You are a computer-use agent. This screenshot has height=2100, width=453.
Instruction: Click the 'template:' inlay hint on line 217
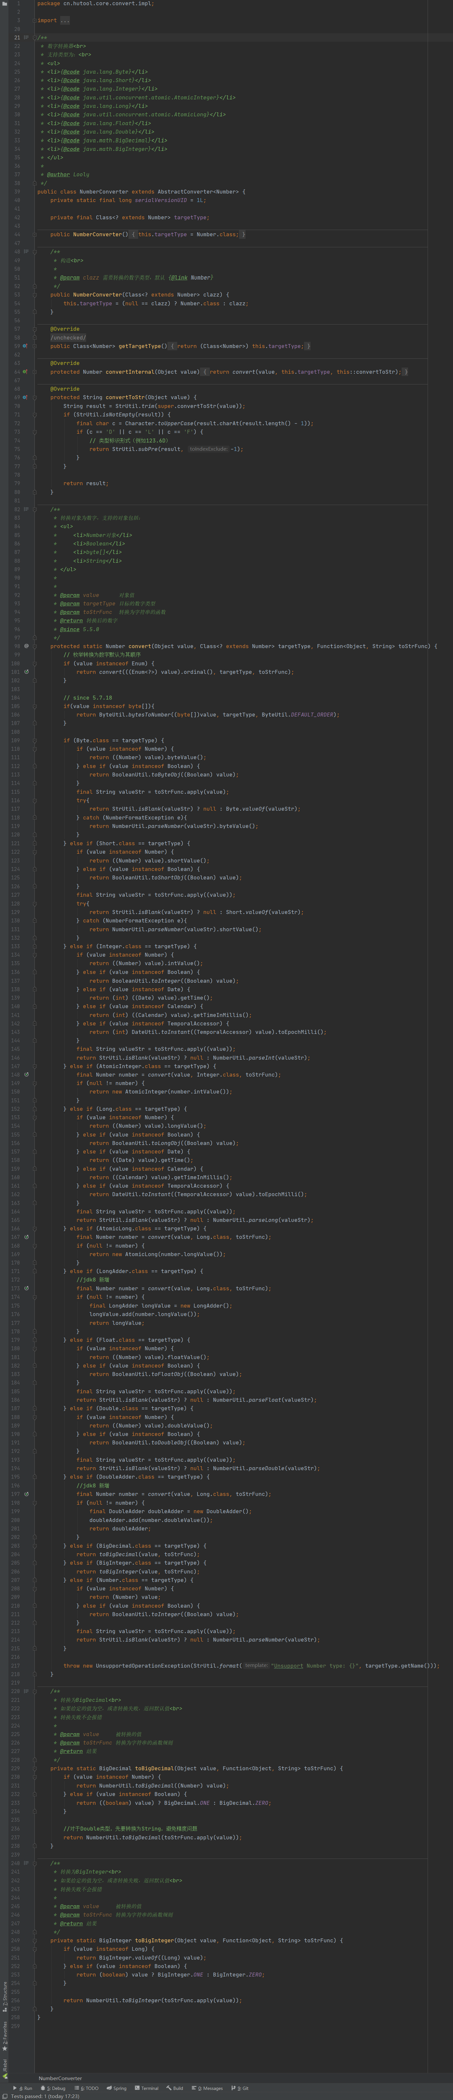coord(256,1665)
